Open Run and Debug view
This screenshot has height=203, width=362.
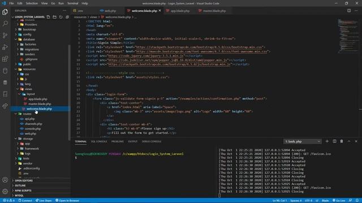tap(5, 47)
